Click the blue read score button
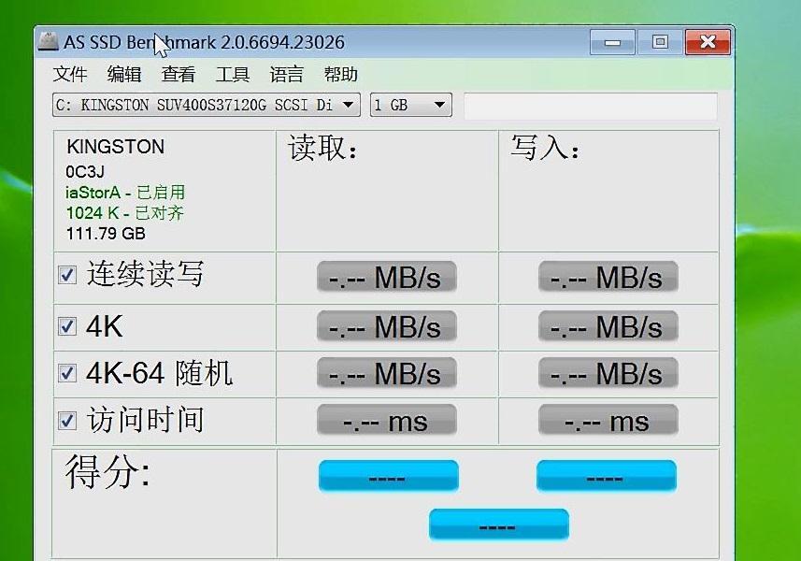The height and width of the screenshot is (561, 801). pos(388,475)
